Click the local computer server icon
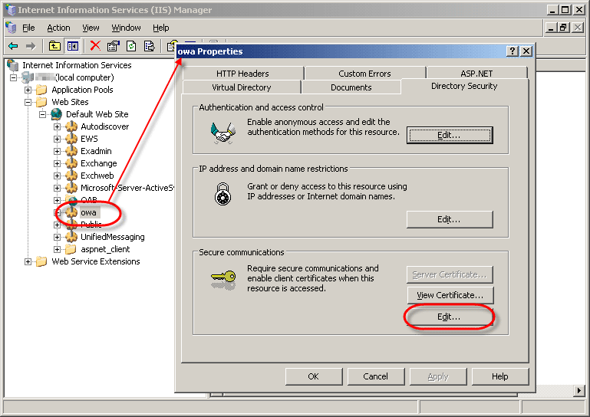 pyautogui.click(x=28, y=77)
